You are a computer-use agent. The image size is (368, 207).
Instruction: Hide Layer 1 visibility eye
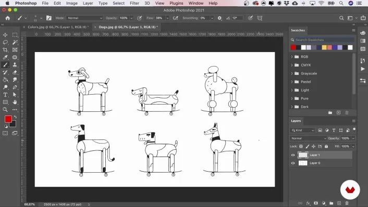pyautogui.click(x=293, y=155)
